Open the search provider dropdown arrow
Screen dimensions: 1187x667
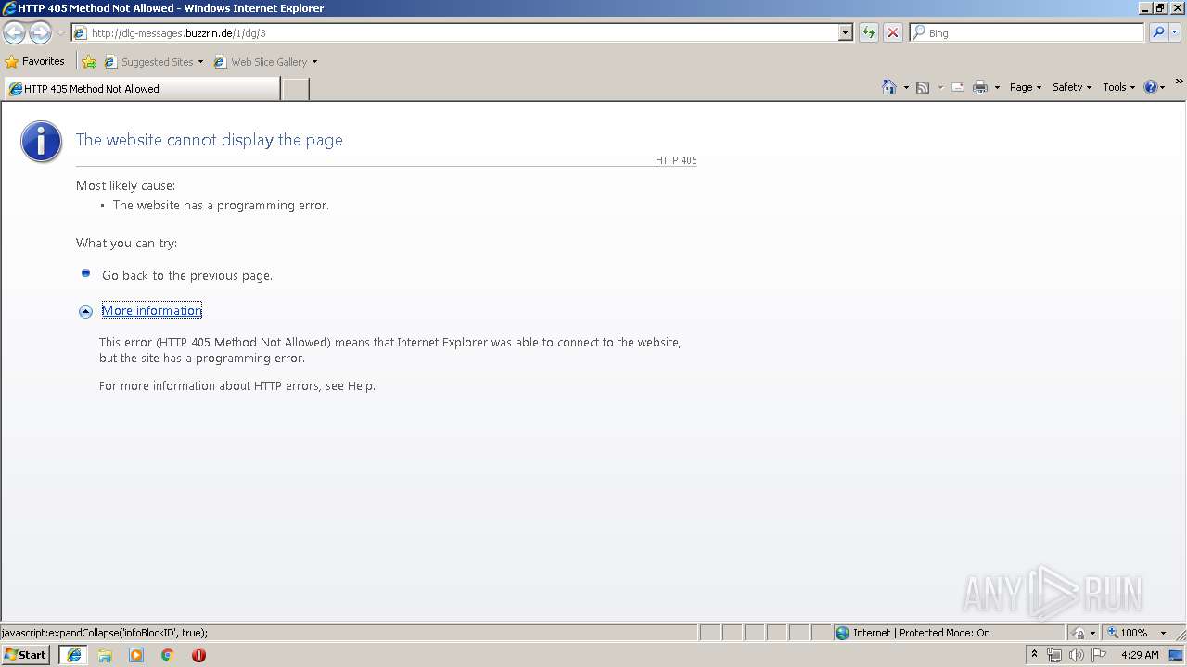1175,33
